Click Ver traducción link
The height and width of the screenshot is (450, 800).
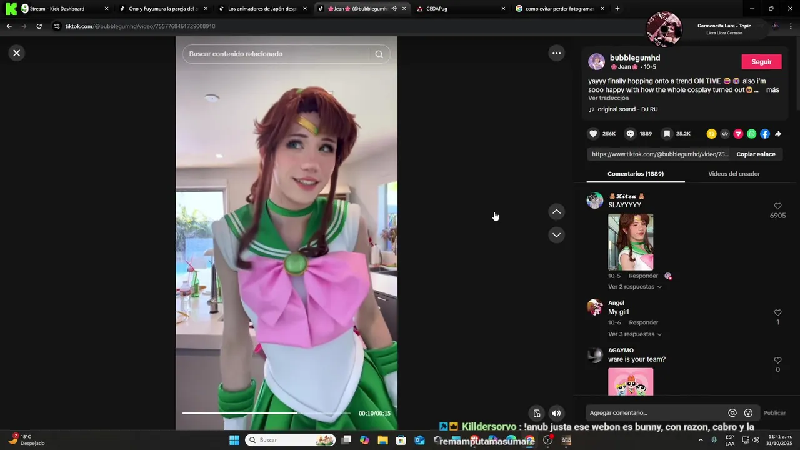[x=608, y=98]
